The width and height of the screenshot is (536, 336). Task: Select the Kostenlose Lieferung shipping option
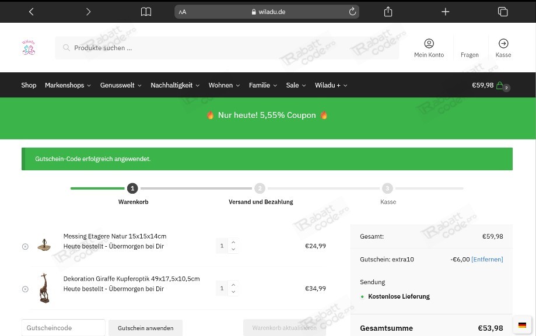362,297
